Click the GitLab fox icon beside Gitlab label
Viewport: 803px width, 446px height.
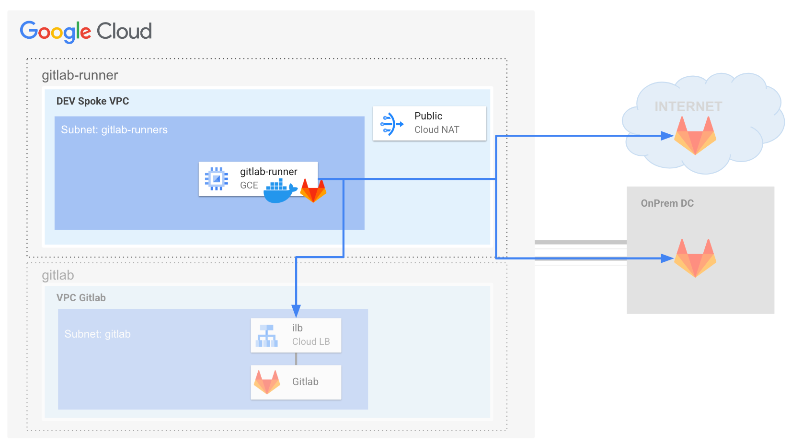point(267,382)
